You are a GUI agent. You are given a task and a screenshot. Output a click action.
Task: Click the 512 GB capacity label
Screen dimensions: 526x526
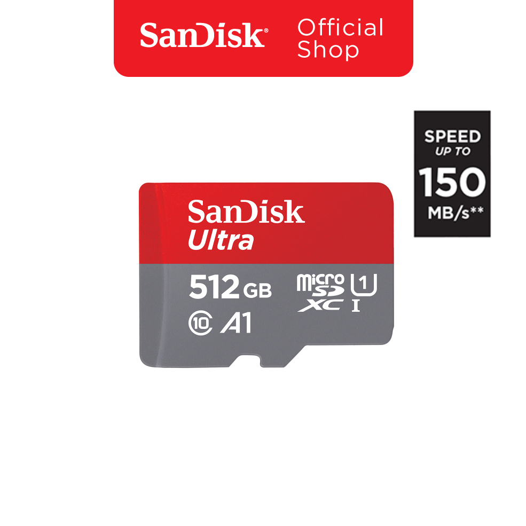[230, 287]
